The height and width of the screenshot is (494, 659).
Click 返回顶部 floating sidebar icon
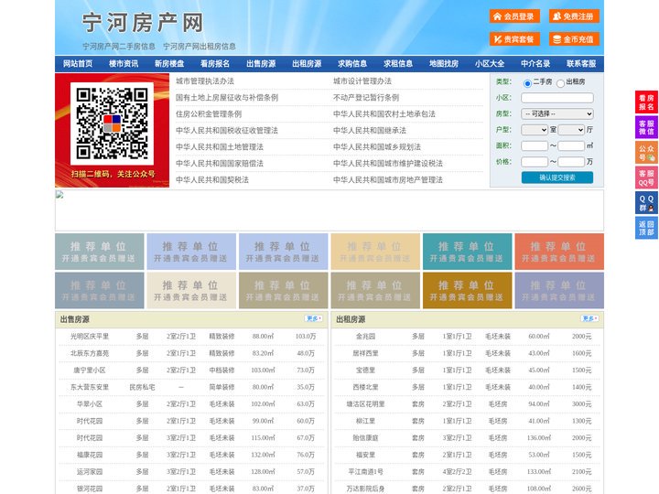(646, 228)
